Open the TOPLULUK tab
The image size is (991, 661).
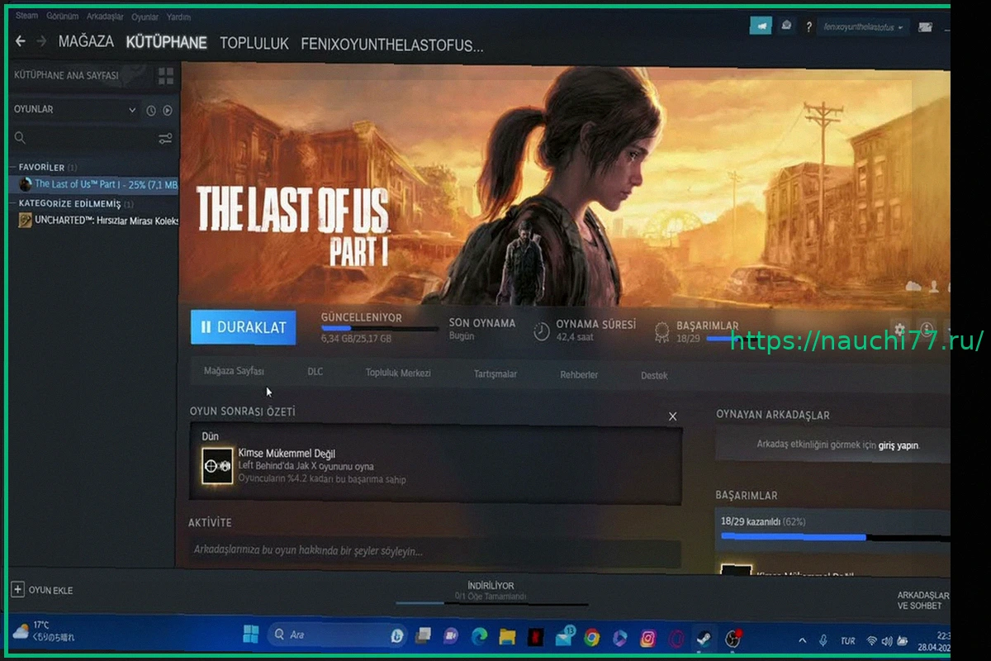pos(254,44)
